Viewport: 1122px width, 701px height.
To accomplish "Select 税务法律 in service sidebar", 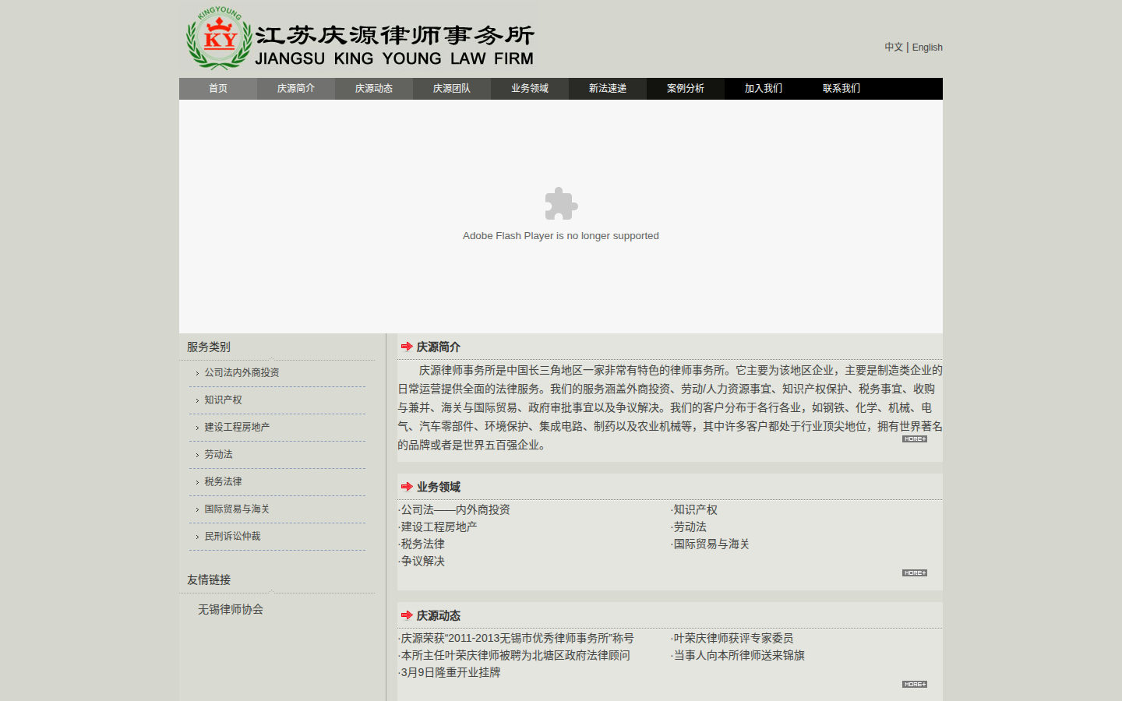I will point(223,482).
